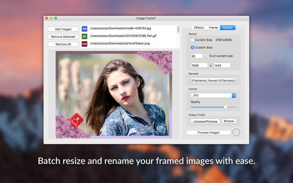Switch to the Effects tab
Viewport: 293px width, 183px height.
pos(199,28)
